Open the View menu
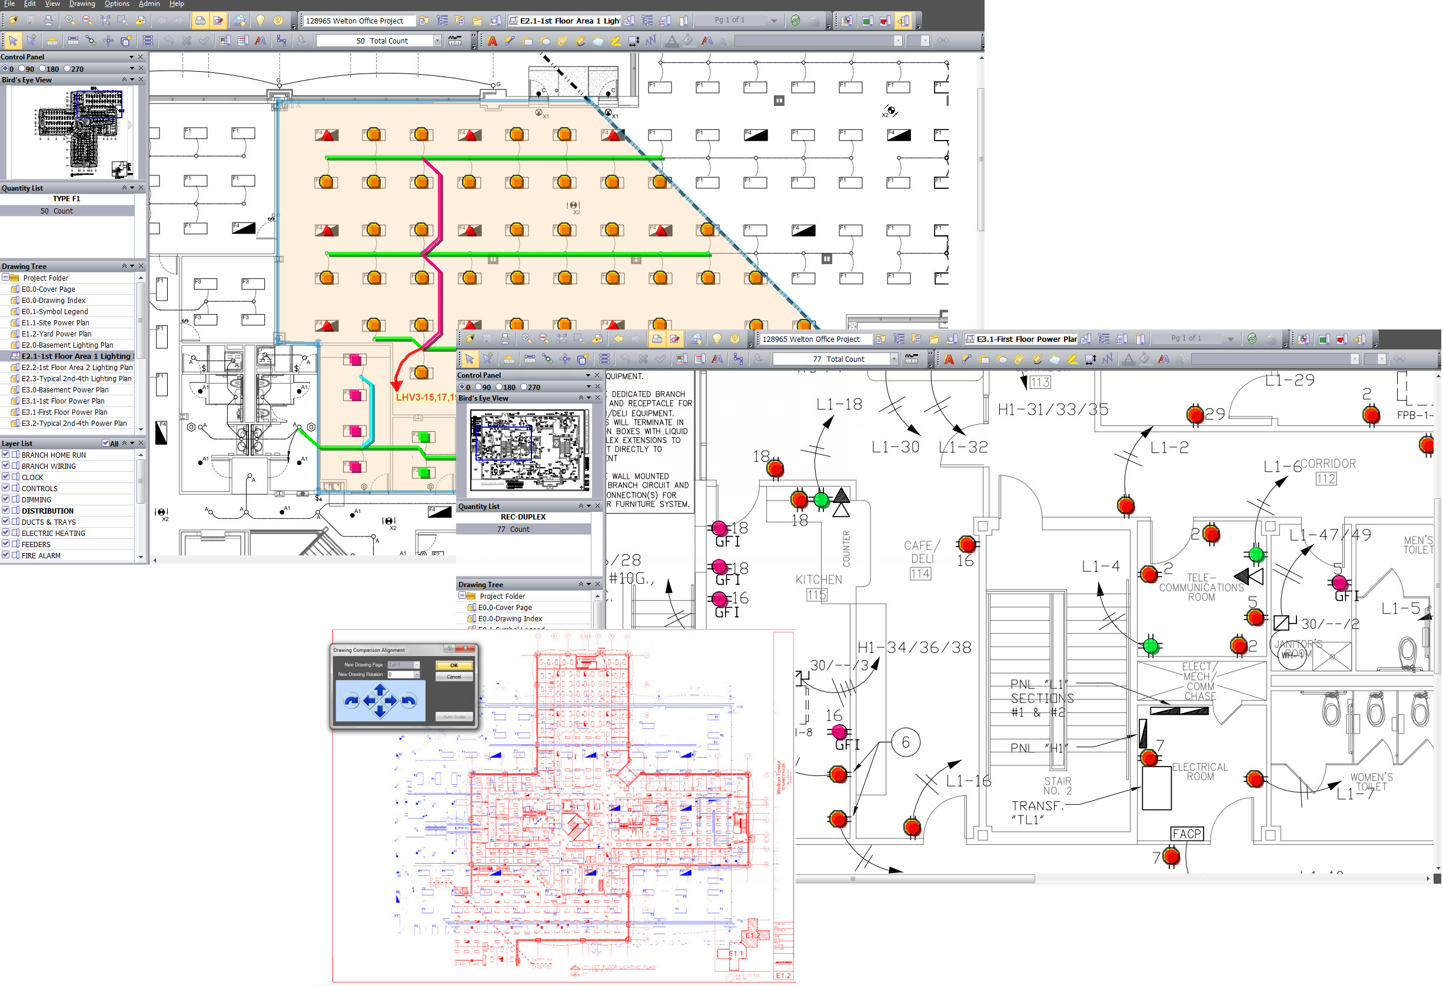Image resolution: width=1443 pixels, height=986 pixels. 52,4
